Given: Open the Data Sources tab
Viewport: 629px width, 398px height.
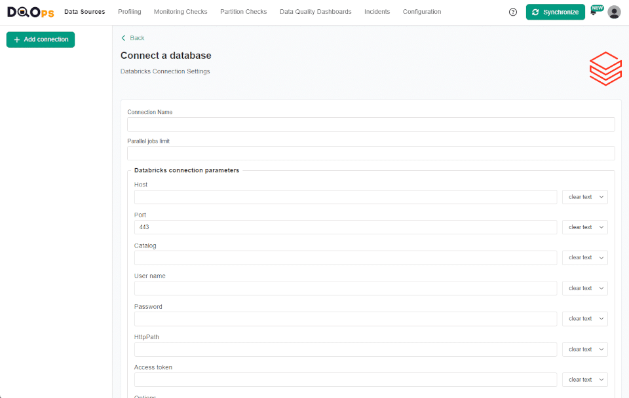Looking at the screenshot, I should tap(85, 12).
